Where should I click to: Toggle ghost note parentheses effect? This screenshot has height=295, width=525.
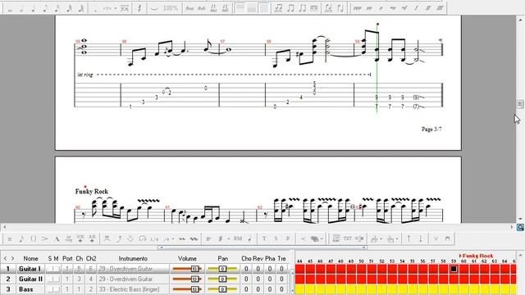(33, 238)
